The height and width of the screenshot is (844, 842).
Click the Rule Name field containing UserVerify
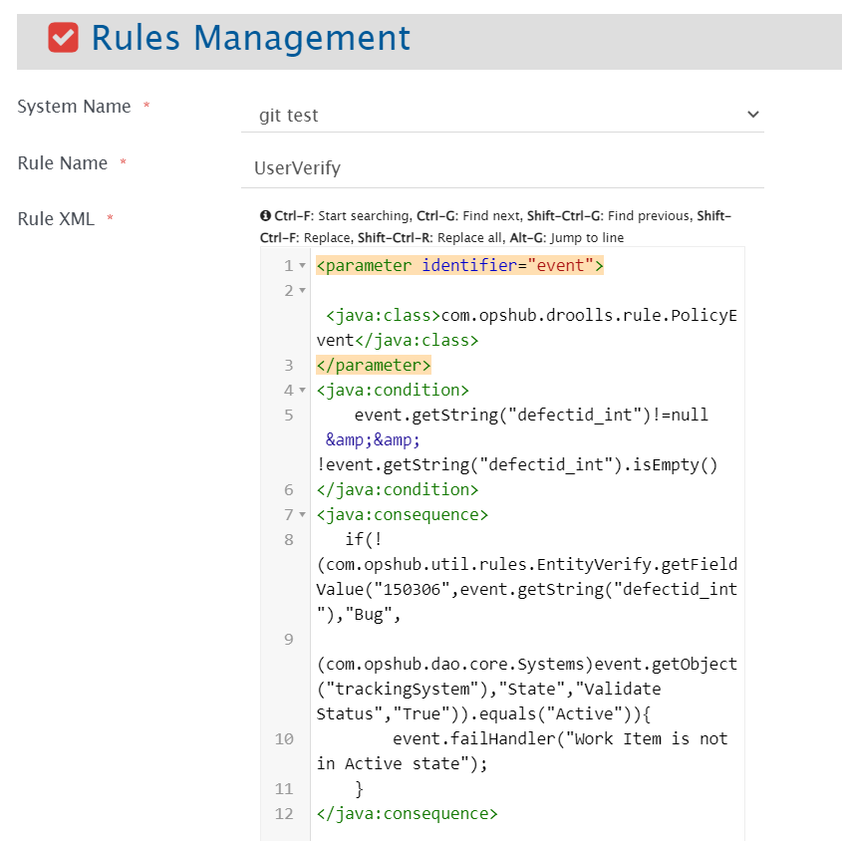click(503, 168)
